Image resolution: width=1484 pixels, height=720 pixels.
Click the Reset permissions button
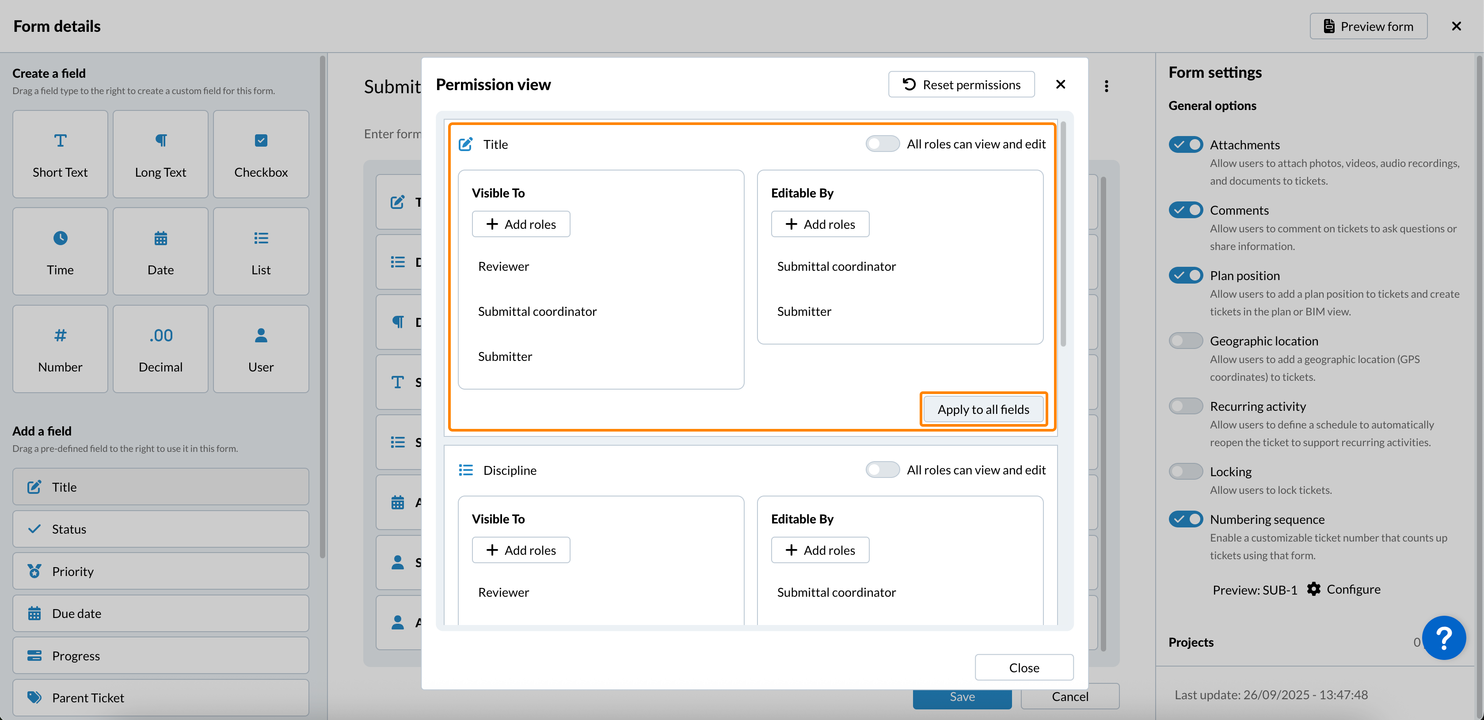(961, 85)
